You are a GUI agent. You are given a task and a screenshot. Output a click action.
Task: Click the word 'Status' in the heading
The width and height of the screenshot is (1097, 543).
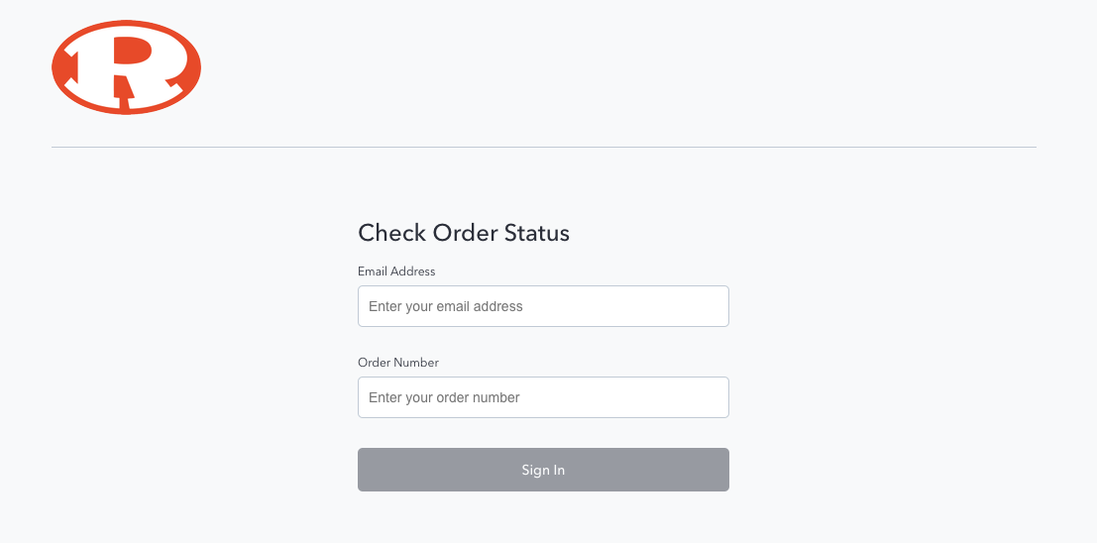tap(536, 233)
